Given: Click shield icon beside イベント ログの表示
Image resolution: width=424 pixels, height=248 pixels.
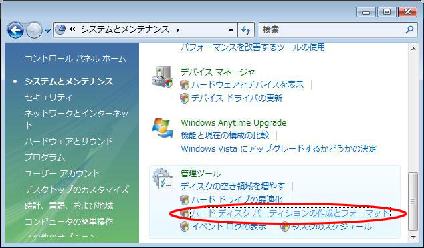Looking at the screenshot, I should [x=185, y=227].
